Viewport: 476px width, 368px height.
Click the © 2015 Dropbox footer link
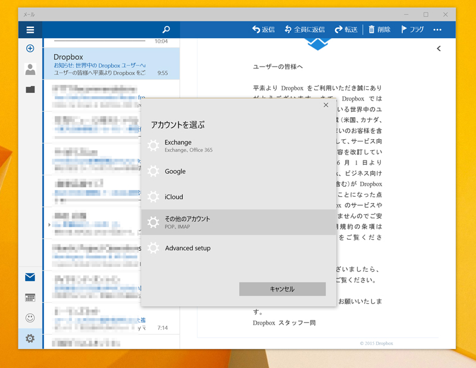(x=377, y=344)
